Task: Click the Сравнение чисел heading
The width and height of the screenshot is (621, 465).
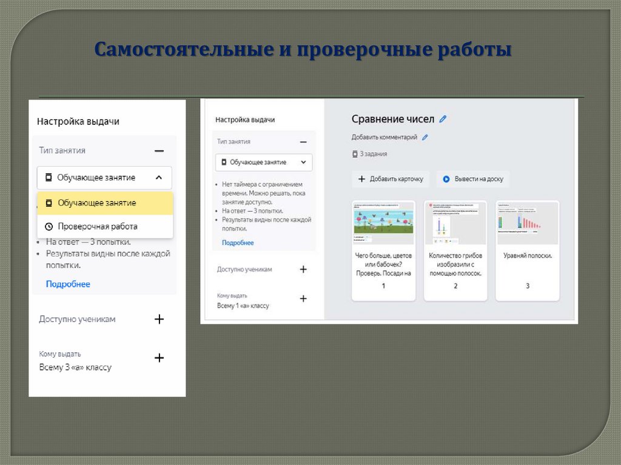Action: click(x=393, y=119)
